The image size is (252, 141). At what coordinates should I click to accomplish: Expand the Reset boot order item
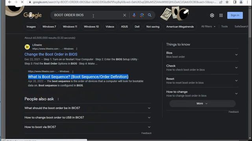click(x=202, y=81)
